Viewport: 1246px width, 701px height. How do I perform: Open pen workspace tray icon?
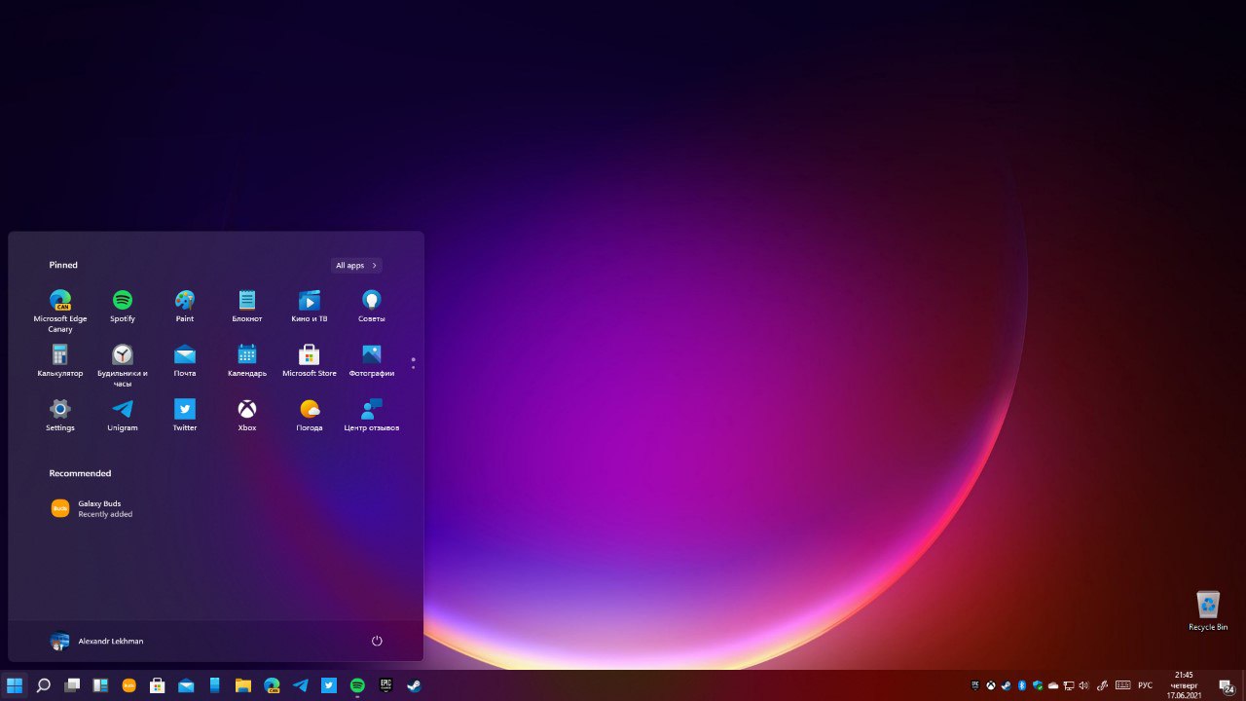point(1102,685)
